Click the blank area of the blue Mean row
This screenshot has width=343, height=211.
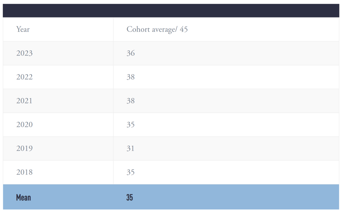coord(236,197)
